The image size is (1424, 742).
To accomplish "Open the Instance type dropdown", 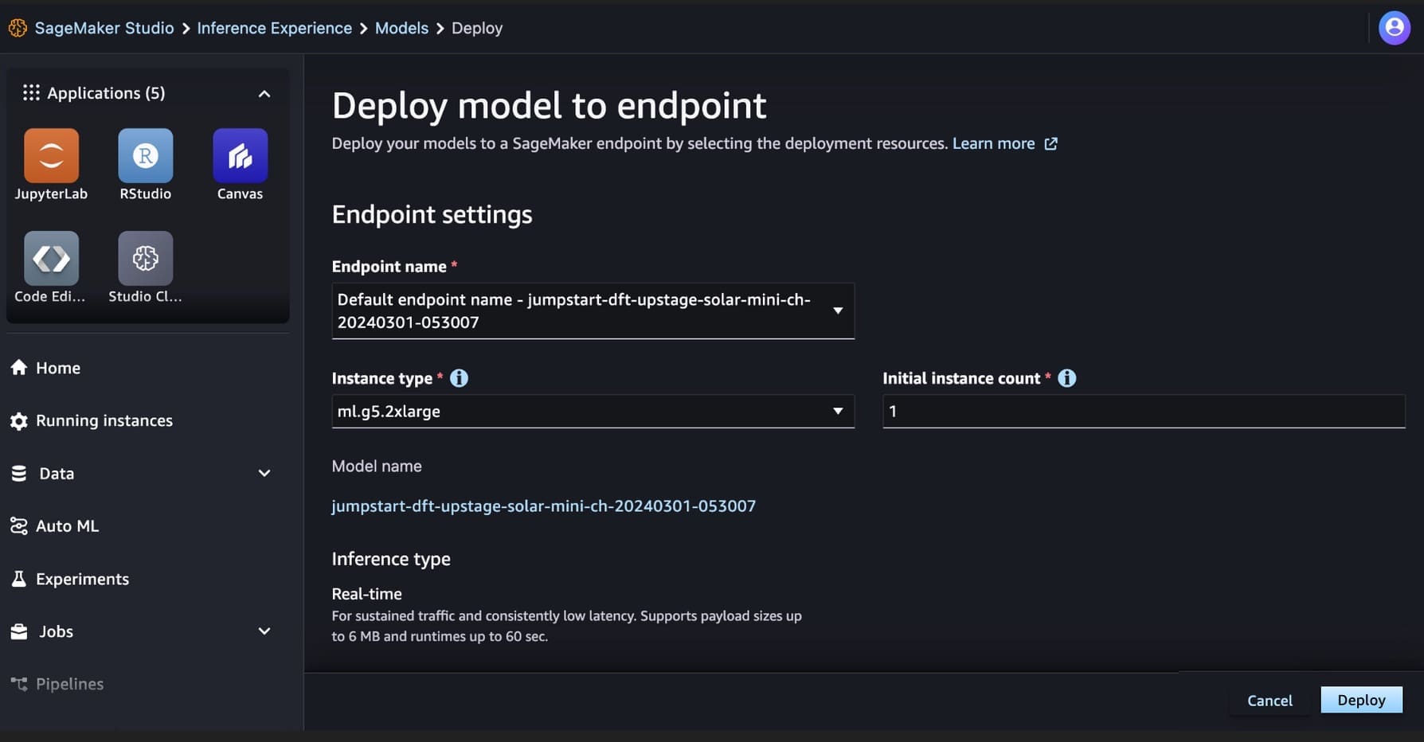I will pyautogui.click(x=593, y=412).
